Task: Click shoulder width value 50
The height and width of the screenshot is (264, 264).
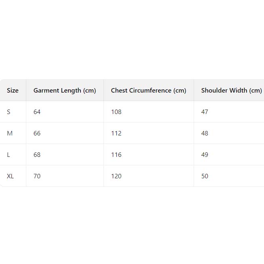Action: [x=205, y=176]
